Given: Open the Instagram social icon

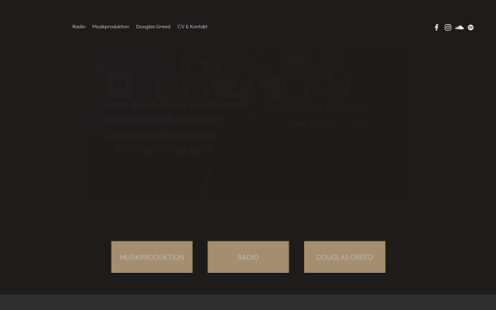Looking at the screenshot, I should [x=448, y=27].
